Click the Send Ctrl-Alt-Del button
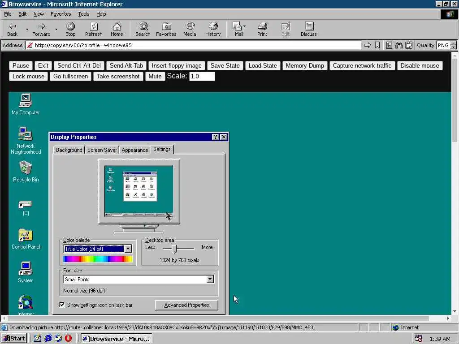The width and height of the screenshot is (459, 344). point(79,65)
